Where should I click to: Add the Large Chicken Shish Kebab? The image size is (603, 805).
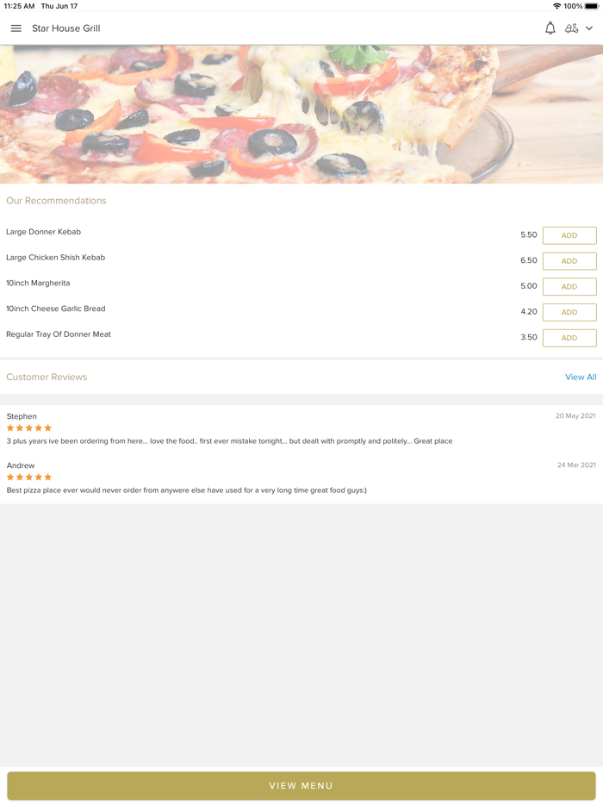pos(569,260)
